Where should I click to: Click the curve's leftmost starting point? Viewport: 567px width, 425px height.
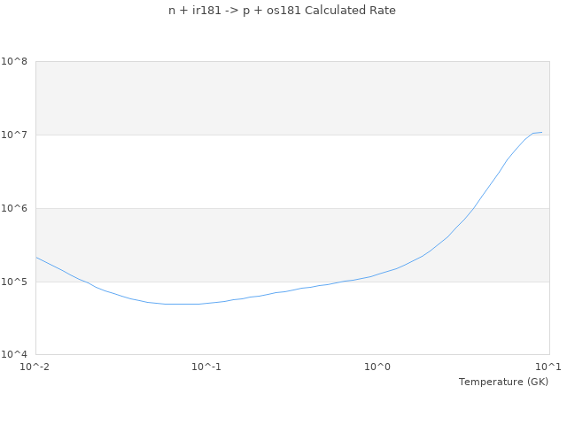pos(36,258)
